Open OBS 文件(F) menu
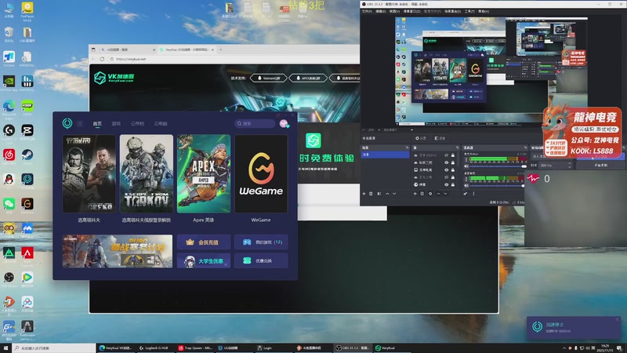This screenshot has height=353, width=627. click(x=367, y=11)
